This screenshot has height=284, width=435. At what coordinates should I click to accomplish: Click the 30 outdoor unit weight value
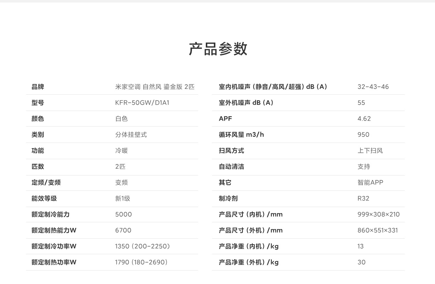pos(362,262)
